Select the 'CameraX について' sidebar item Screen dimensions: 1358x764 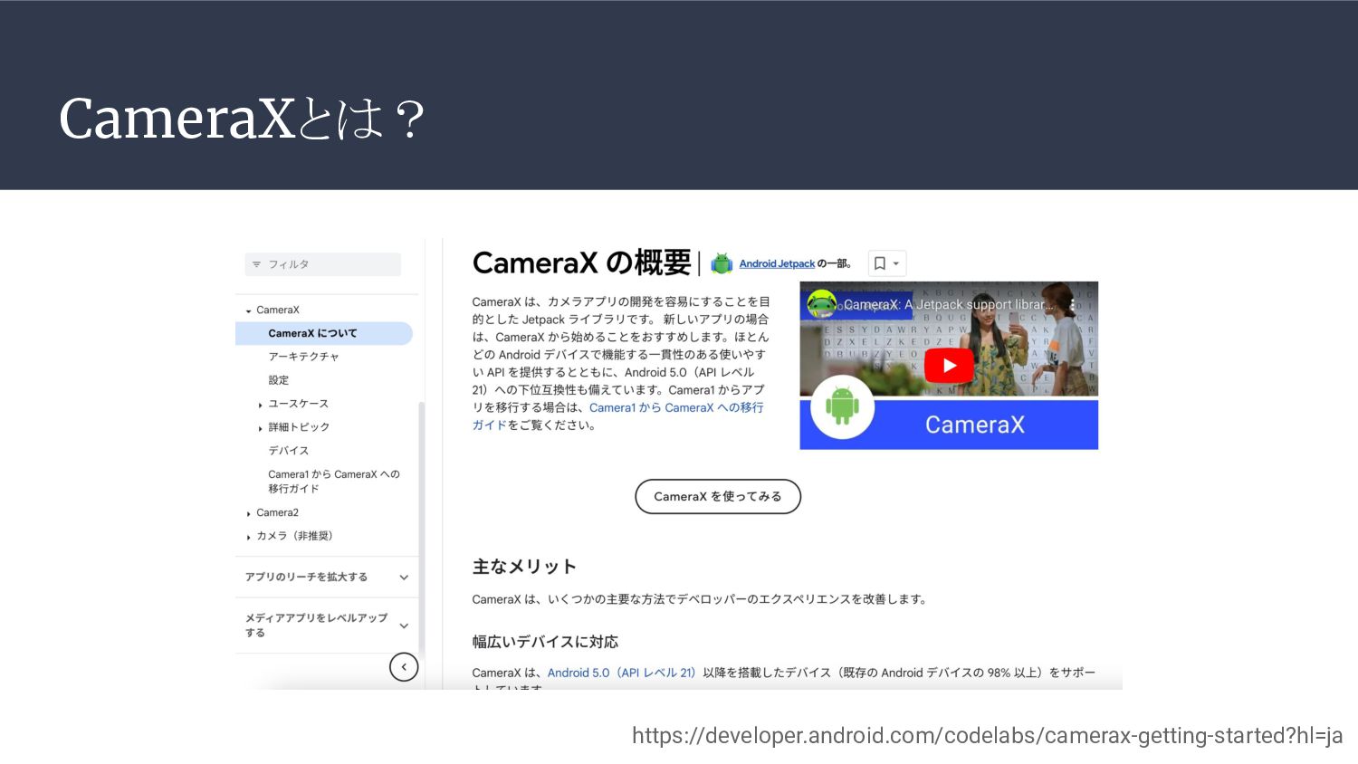point(324,333)
